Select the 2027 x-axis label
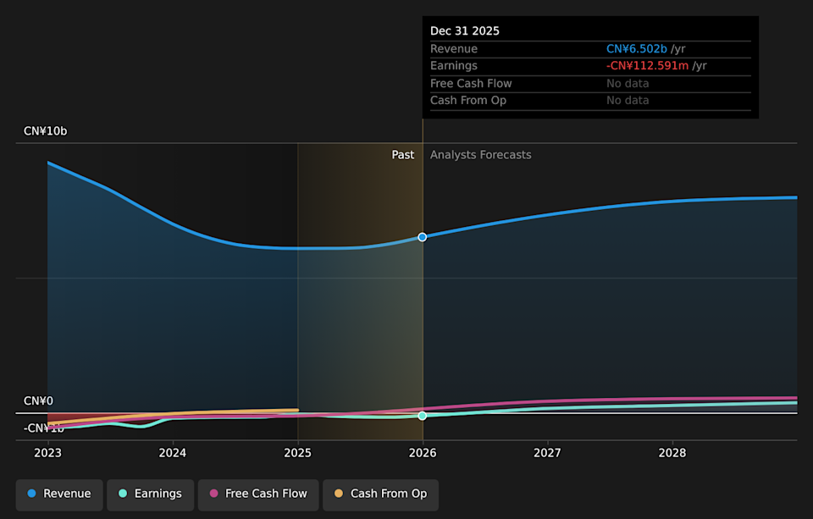 (x=547, y=453)
